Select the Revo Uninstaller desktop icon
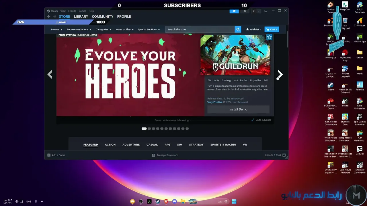This screenshot has width=367, height=206. click(x=360, y=104)
